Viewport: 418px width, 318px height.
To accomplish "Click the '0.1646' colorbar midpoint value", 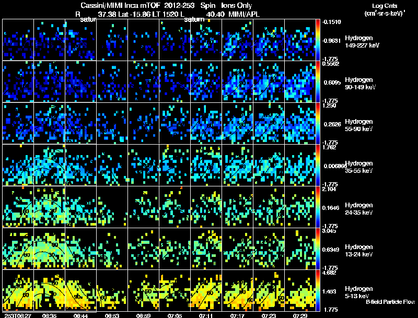I will click(x=331, y=208).
